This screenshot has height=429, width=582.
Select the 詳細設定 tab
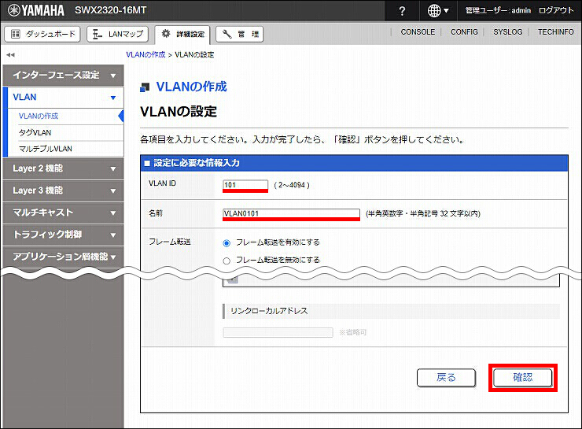coord(182,34)
